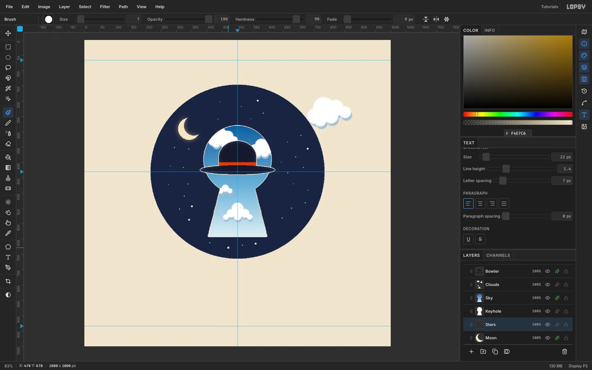The width and height of the screenshot is (592, 370).
Task: Switch to the INFO tab
Action: tap(490, 30)
